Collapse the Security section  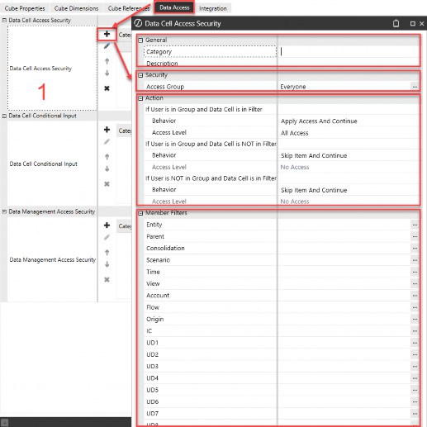pos(140,75)
